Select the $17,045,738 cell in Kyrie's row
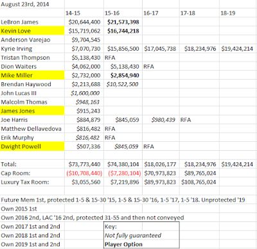257x249 pixels. click(x=160, y=49)
